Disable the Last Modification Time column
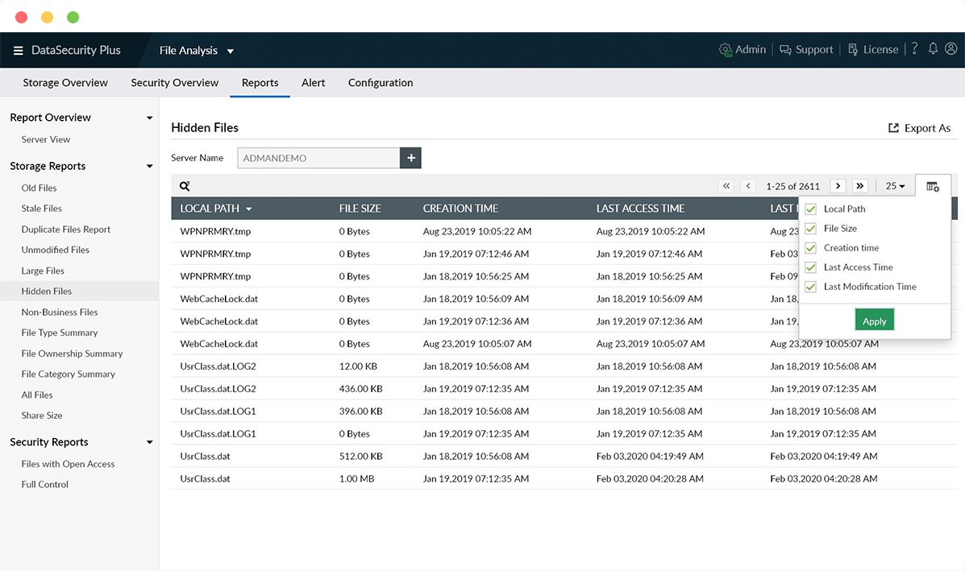 (811, 287)
